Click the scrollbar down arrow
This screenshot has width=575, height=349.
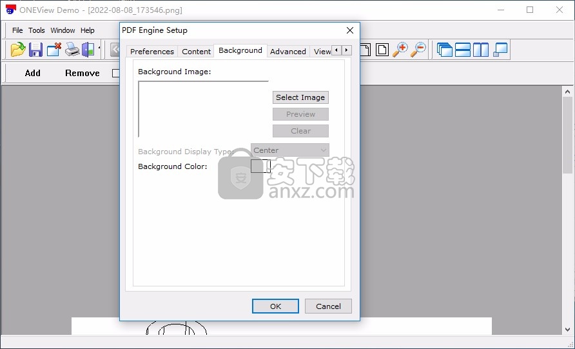tap(567, 329)
